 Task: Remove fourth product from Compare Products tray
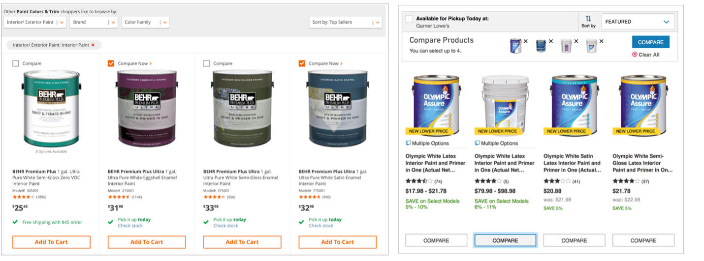[602, 41]
